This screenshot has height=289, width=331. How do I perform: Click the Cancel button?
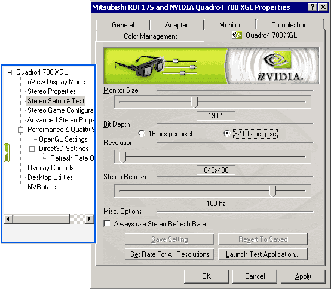[255, 276]
